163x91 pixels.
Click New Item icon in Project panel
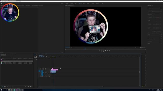(30, 87)
